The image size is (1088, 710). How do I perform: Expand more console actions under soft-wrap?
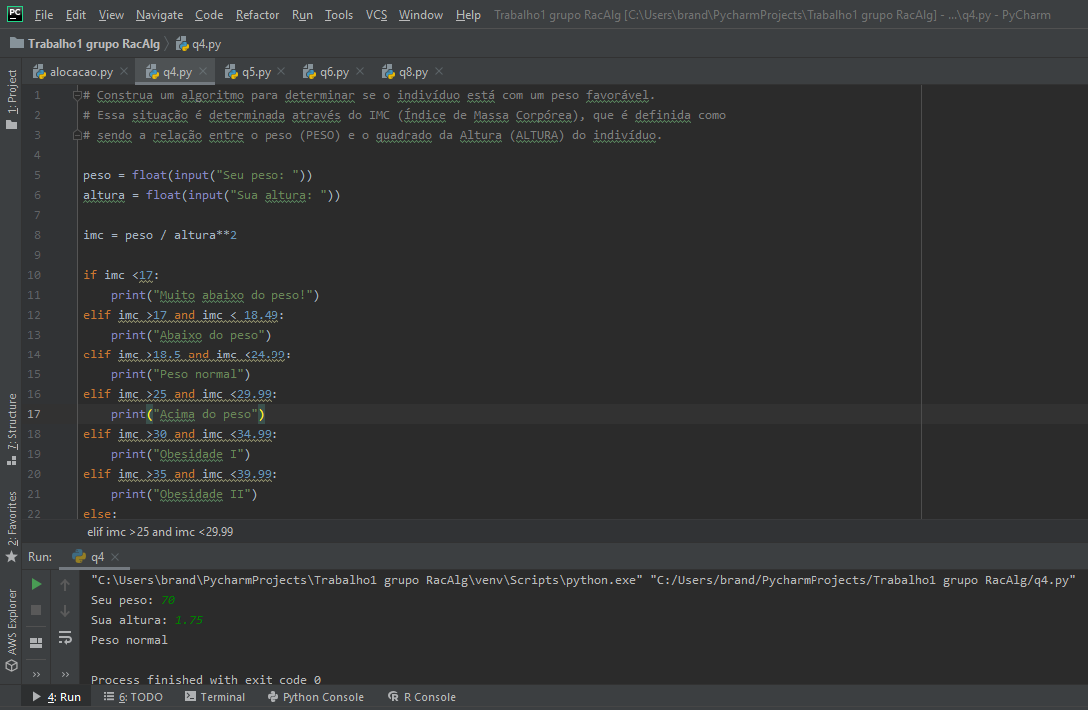(x=65, y=674)
